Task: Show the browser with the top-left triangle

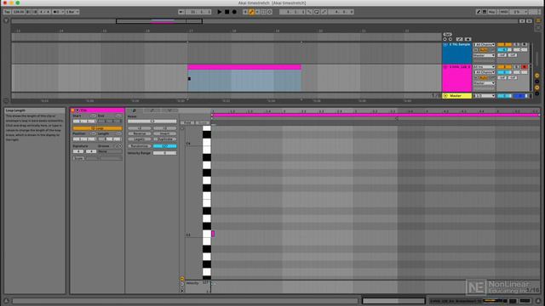Action: click(6, 20)
